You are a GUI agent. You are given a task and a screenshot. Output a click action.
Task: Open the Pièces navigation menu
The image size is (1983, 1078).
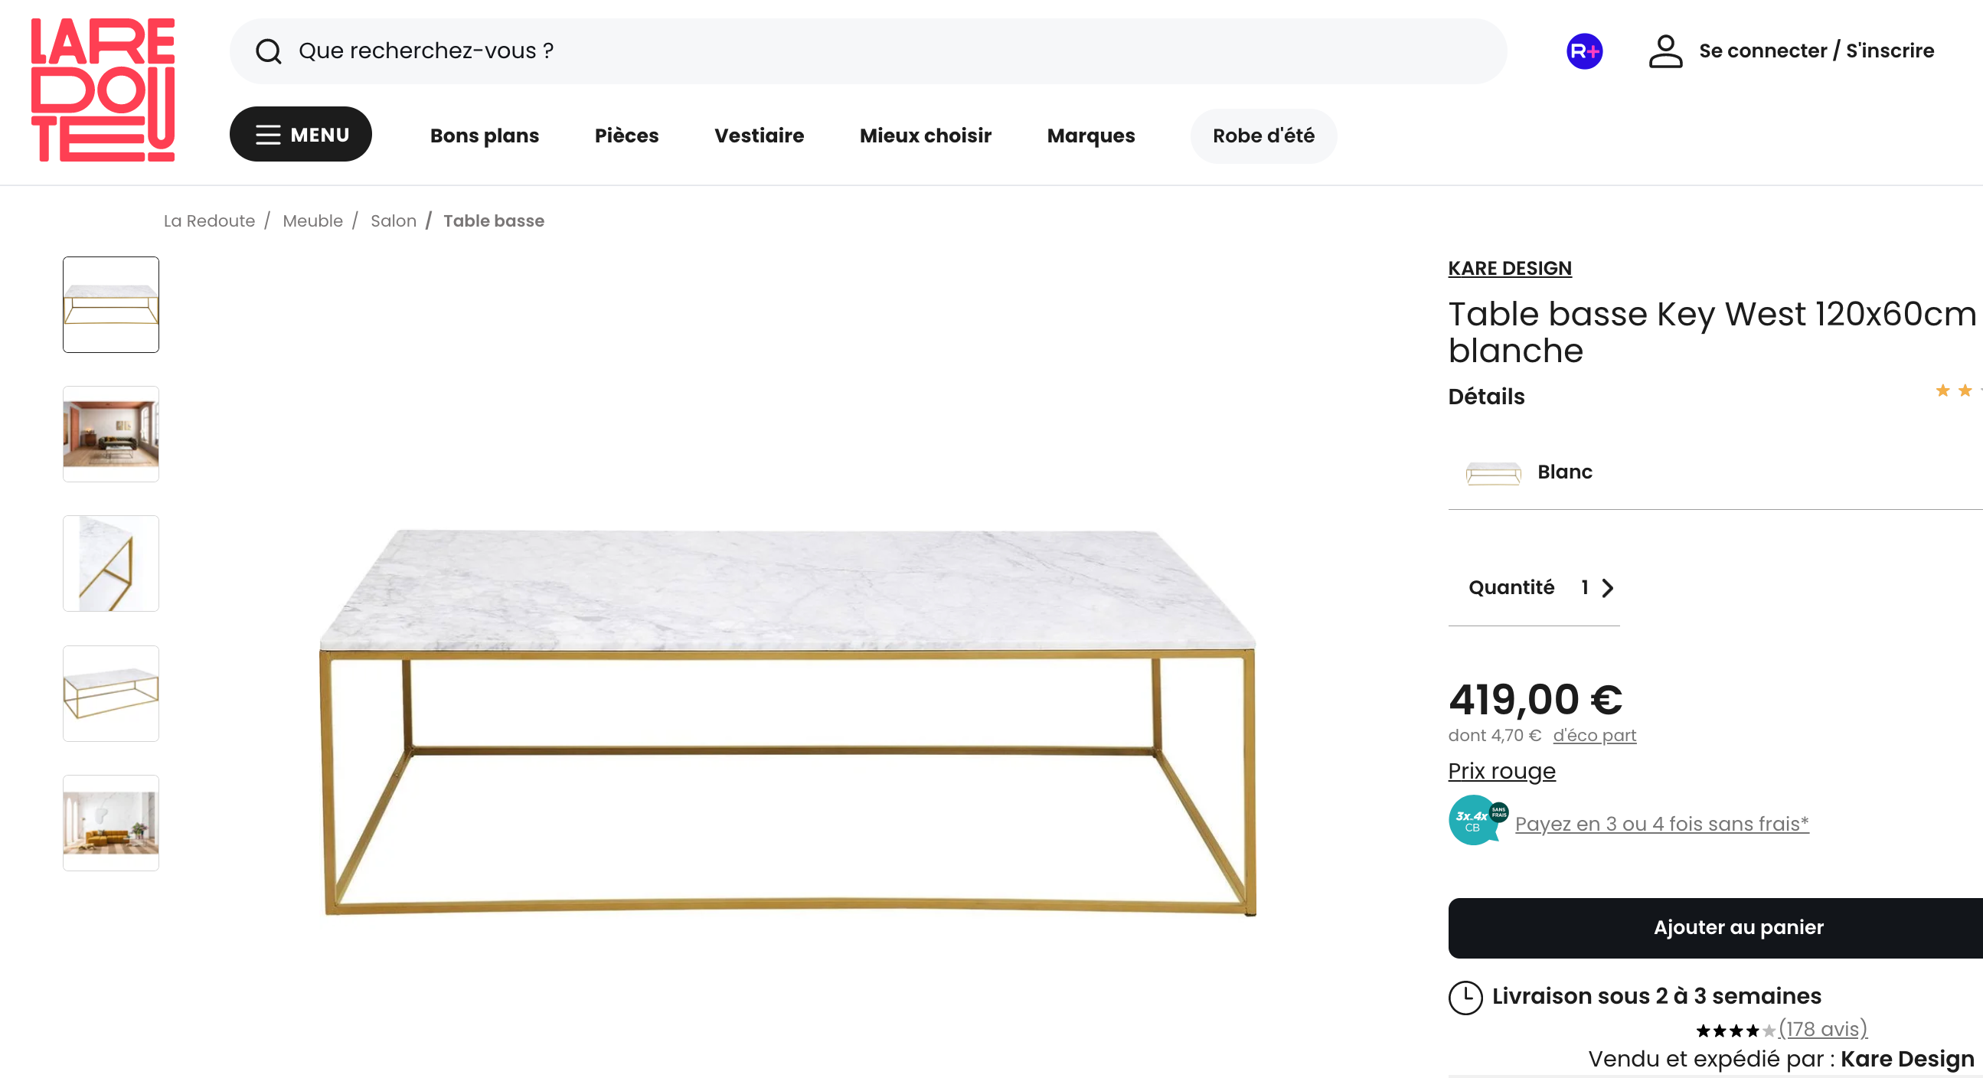pyautogui.click(x=626, y=136)
